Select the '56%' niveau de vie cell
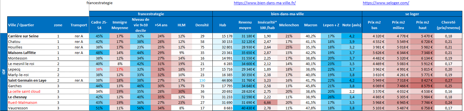 tap(140, 108)
